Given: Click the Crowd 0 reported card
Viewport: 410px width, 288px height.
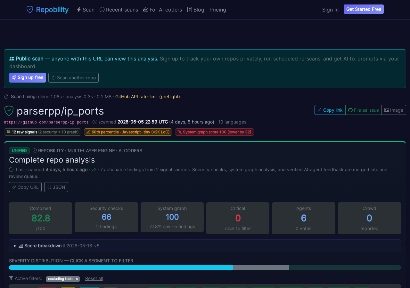Looking at the screenshot, I should (369, 218).
